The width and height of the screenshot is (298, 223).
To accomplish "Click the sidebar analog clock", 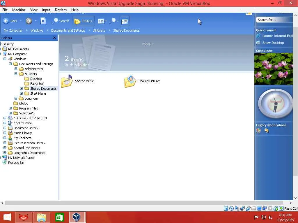I will pyautogui.click(x=275, y=104).
